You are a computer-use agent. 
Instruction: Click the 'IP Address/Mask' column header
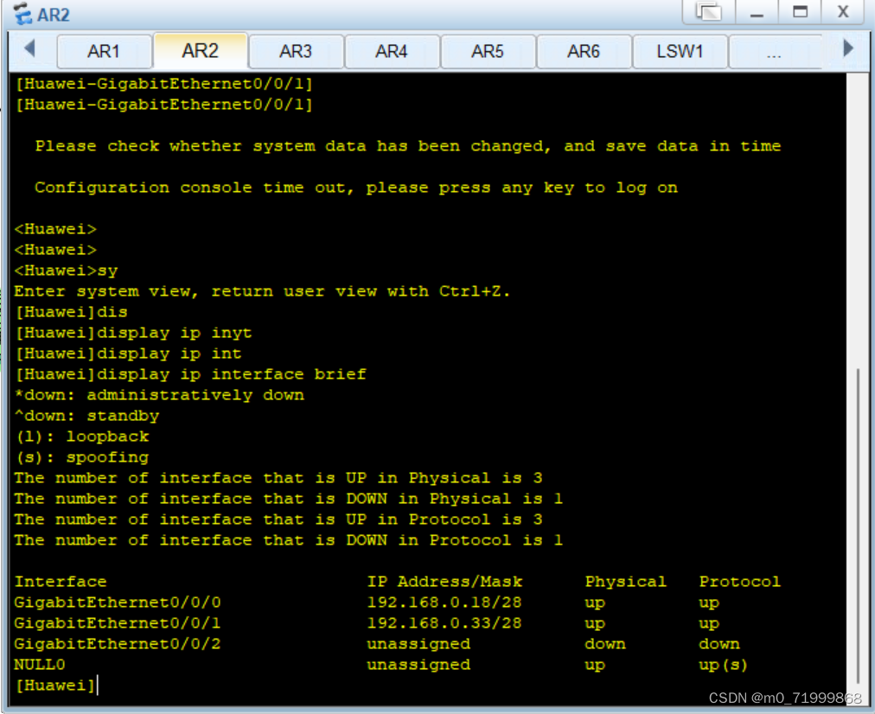click(444, 582)
